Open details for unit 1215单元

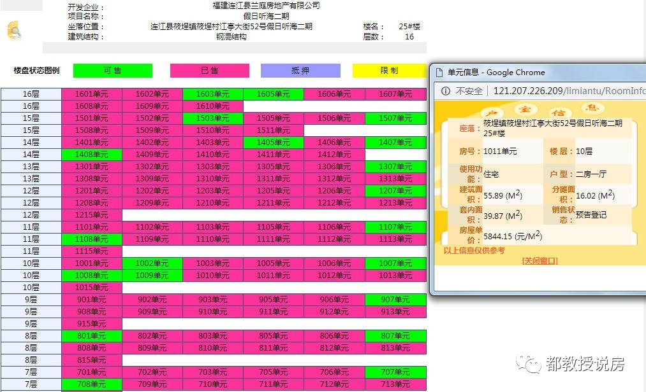91,214
